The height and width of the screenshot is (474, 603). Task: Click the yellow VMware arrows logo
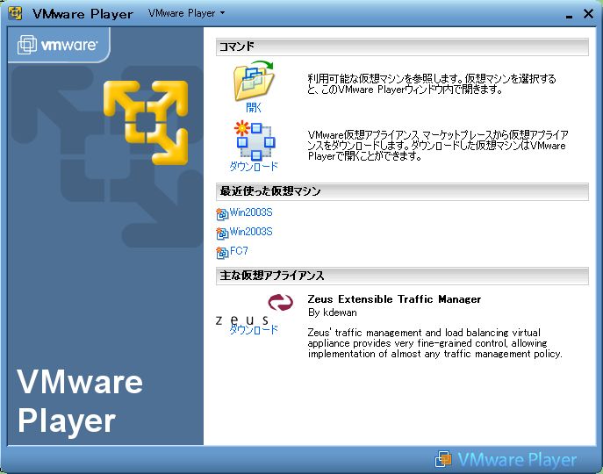point(146,123)
